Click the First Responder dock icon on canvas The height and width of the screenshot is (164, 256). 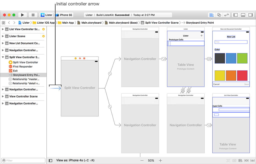tap(80, 58)
